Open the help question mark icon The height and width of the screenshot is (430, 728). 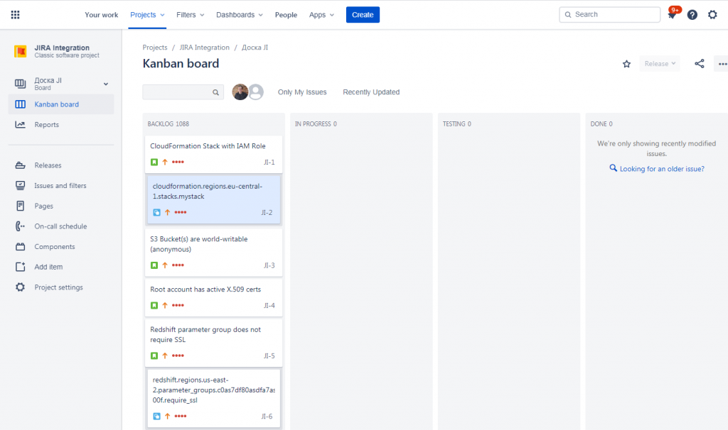click(x=692, y=15)
